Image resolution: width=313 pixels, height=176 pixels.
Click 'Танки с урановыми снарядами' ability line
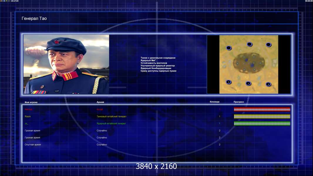tap(158, 58)
